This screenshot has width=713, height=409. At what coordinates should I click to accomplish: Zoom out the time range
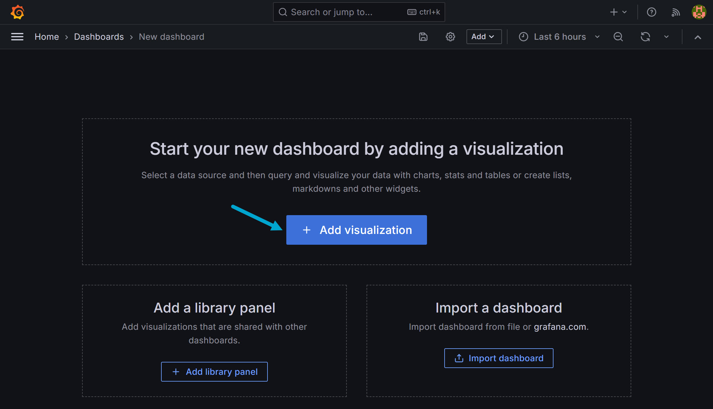point(618,37)
